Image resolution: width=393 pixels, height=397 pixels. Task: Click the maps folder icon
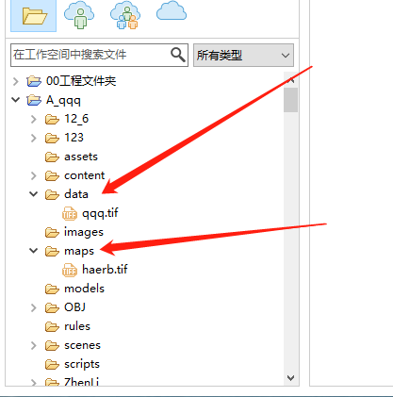click(x=52, y=252)
